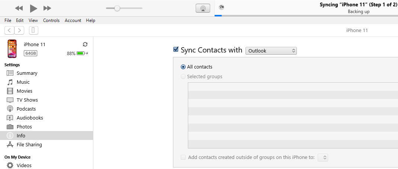Open the Outlook sync source dropdown
Image resolution: width=398 pixels, height=169 pixels.
(271, 51)
